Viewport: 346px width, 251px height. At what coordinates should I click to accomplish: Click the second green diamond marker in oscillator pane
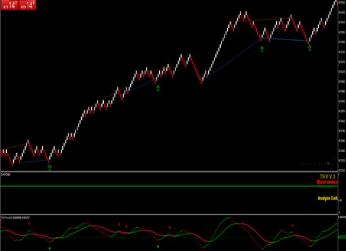pos(158,247)
